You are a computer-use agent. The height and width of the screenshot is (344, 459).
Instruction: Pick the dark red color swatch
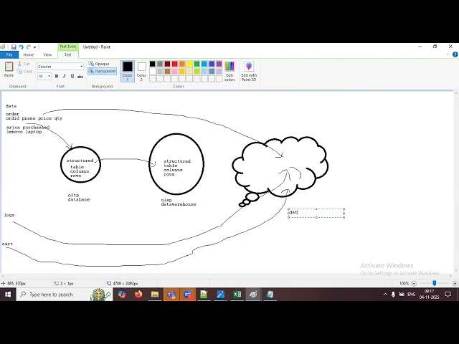click(167, 64)
